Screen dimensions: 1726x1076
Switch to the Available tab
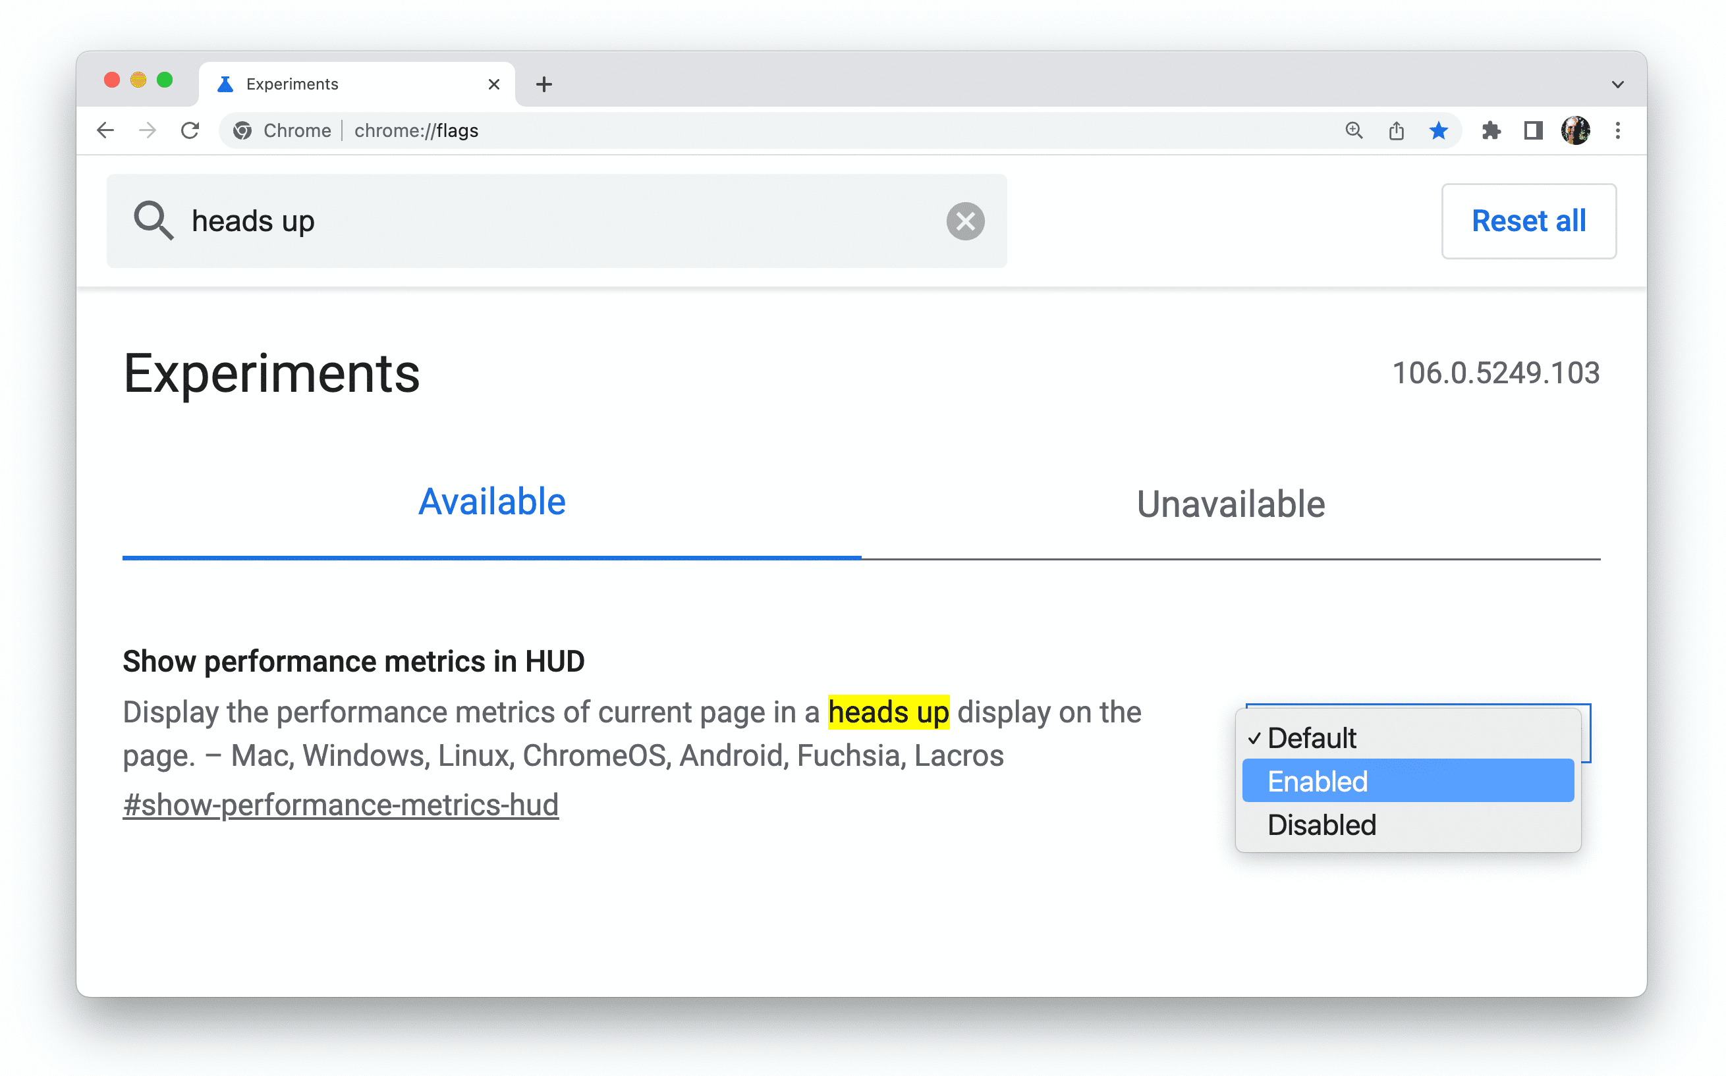click(492, 501)
